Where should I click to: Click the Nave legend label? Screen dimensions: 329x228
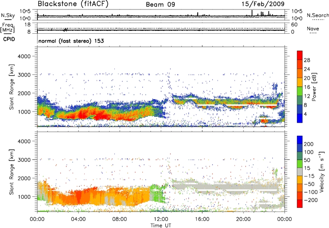313,29
